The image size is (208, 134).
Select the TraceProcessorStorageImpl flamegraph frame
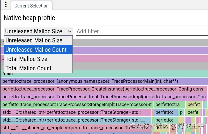[x=77, y=105]
